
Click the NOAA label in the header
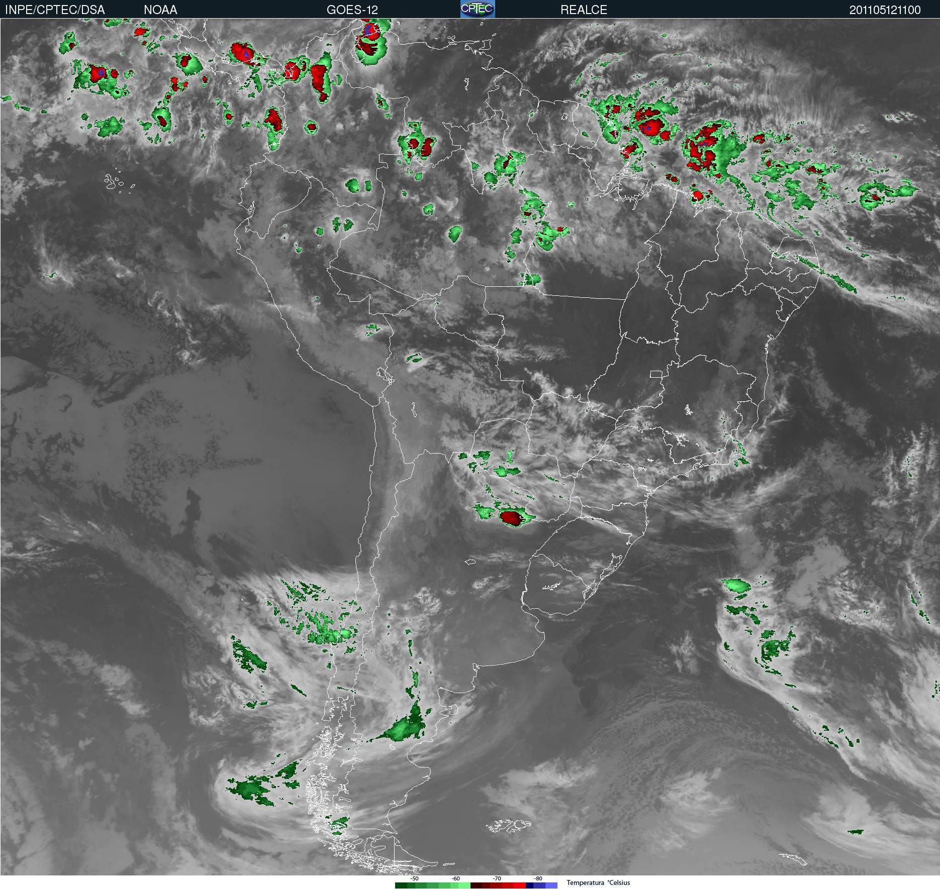160,10
